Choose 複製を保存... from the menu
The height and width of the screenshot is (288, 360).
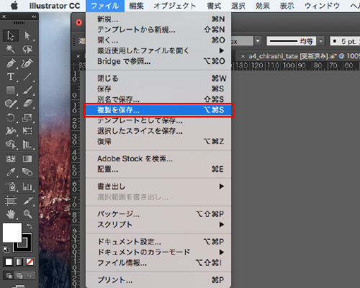click(158, 110)
